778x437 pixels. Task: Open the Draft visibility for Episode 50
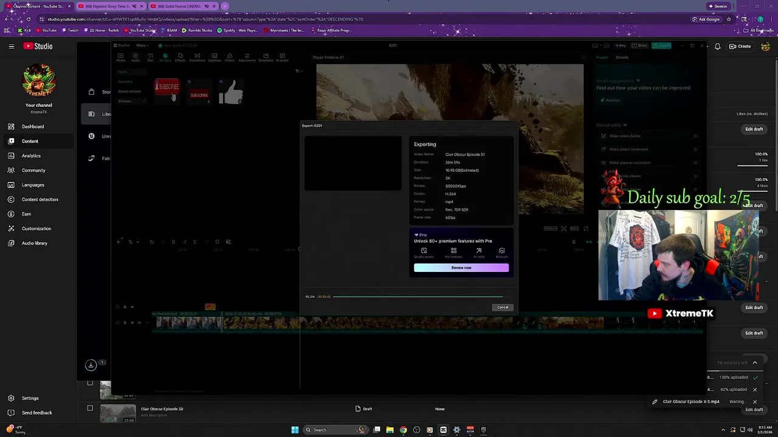pos(363,409)
